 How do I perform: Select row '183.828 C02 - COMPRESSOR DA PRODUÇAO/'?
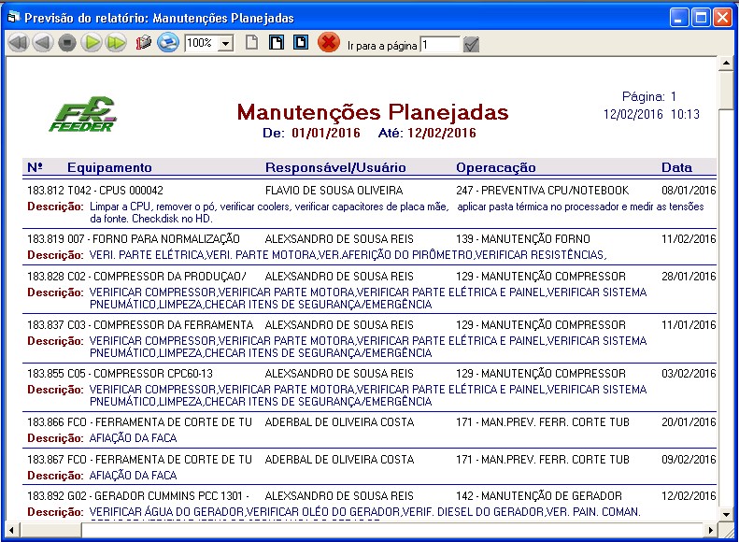point(370,277)
